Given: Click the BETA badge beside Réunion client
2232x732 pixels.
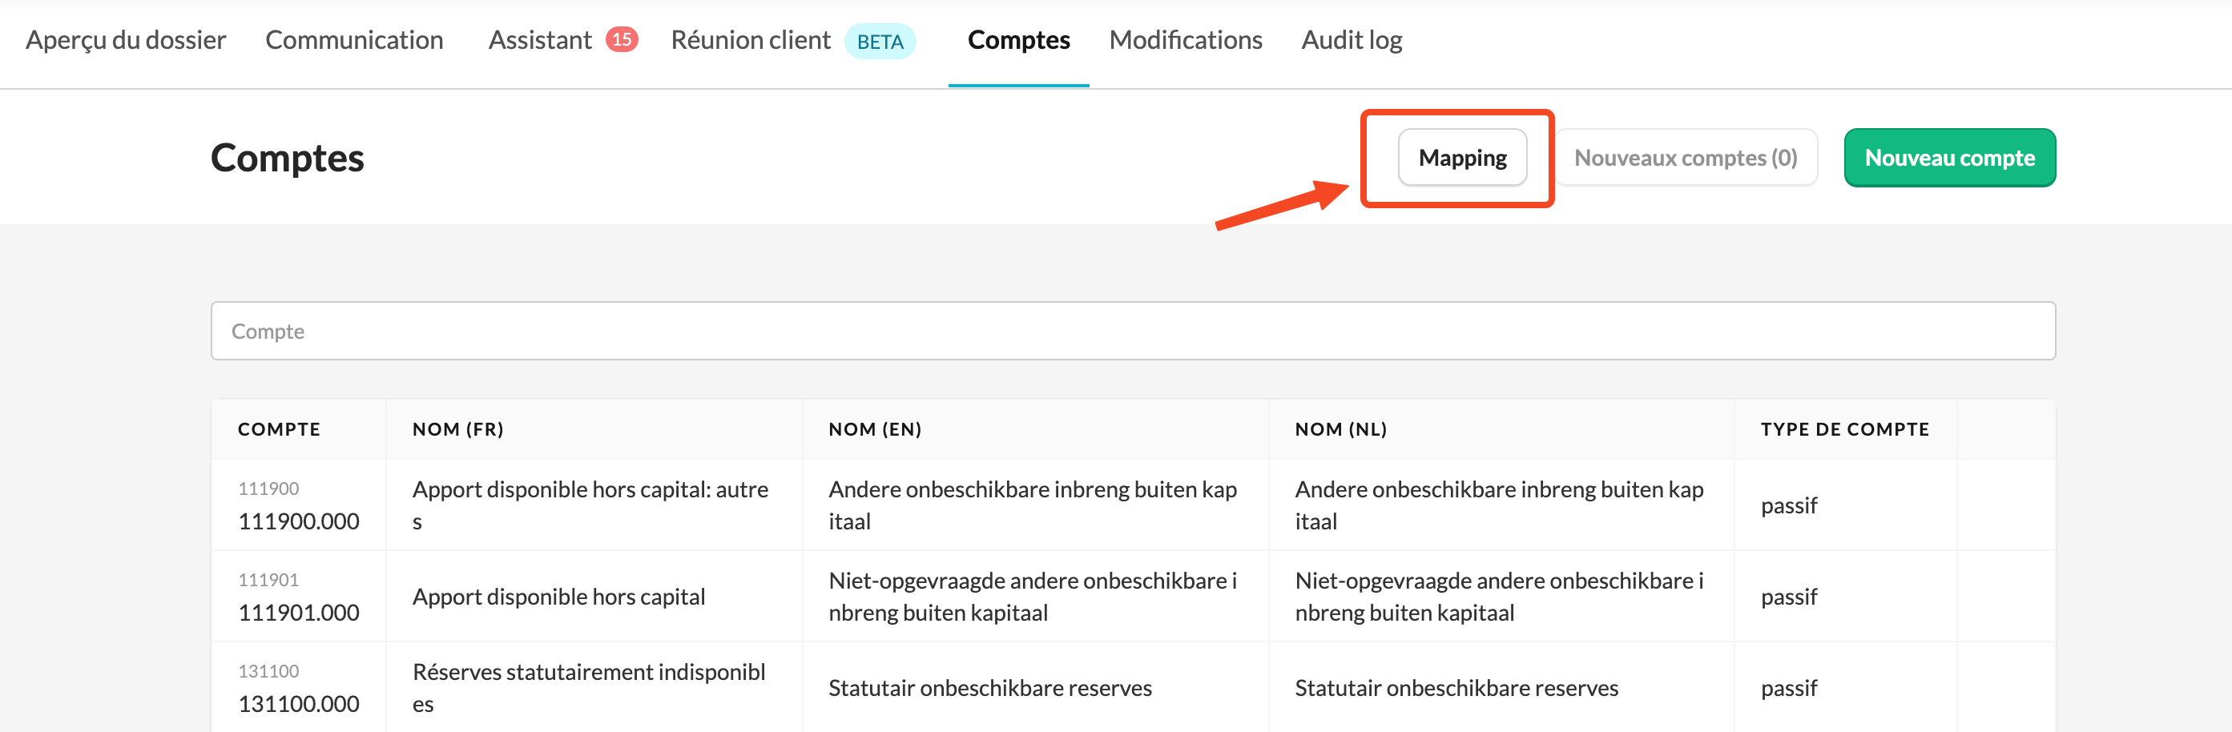Looking at the screenshot, I should 880,42.
